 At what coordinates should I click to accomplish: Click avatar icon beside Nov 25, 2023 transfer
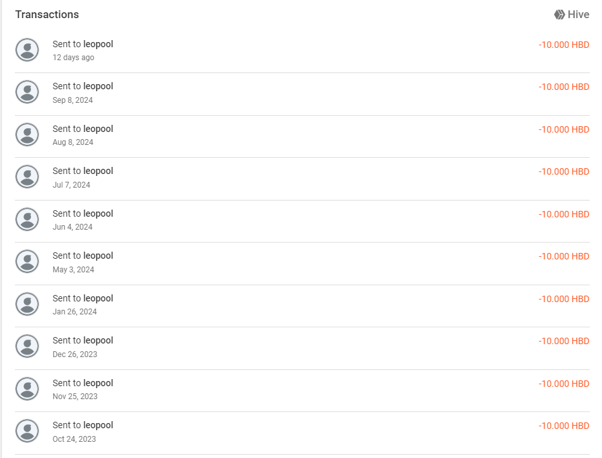(x=27, y=389)
